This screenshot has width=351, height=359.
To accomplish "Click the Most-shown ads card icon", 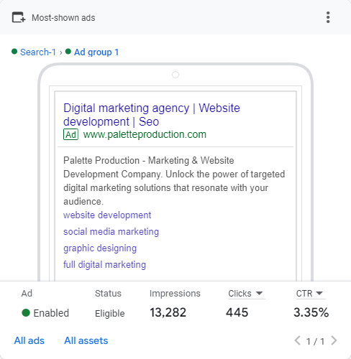I will tap(19, 17).
